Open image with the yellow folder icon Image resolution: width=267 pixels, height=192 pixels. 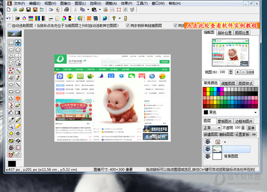click(22, 10)
